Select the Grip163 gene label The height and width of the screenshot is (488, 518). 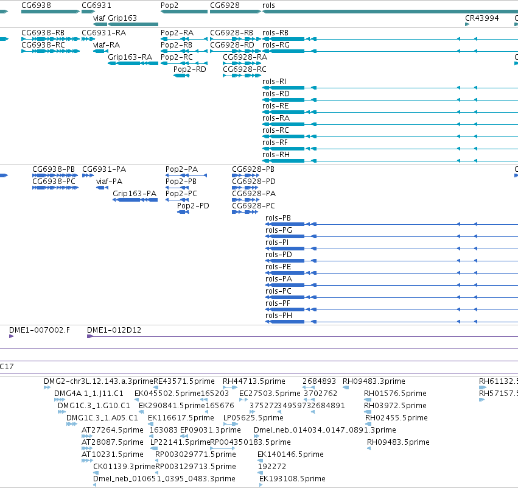click(x=122, y=18)
